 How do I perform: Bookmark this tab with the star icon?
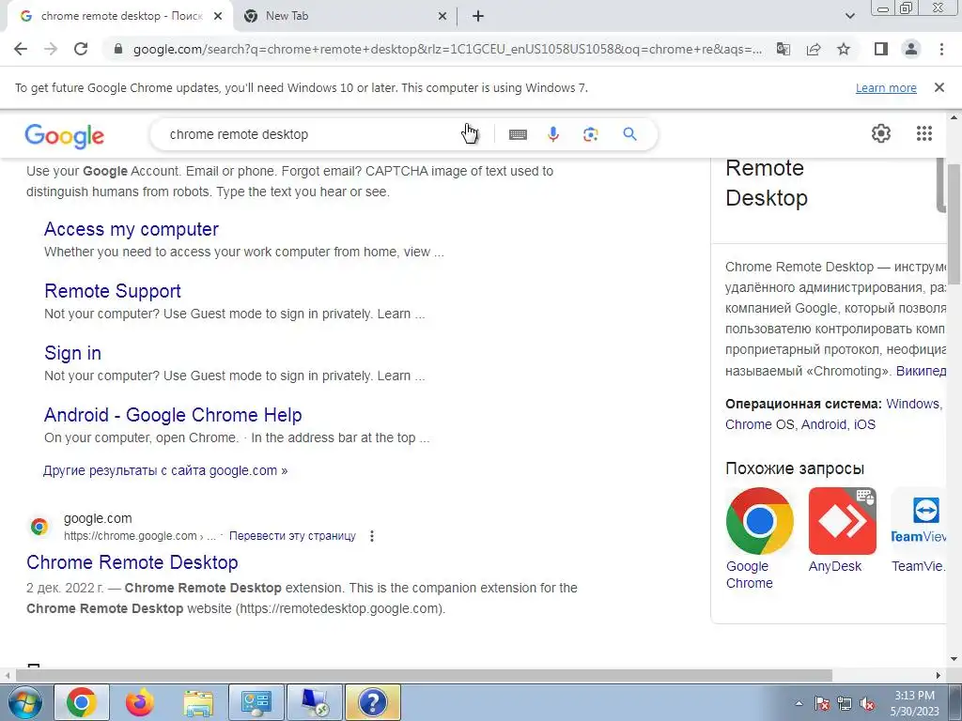point(844,49)
